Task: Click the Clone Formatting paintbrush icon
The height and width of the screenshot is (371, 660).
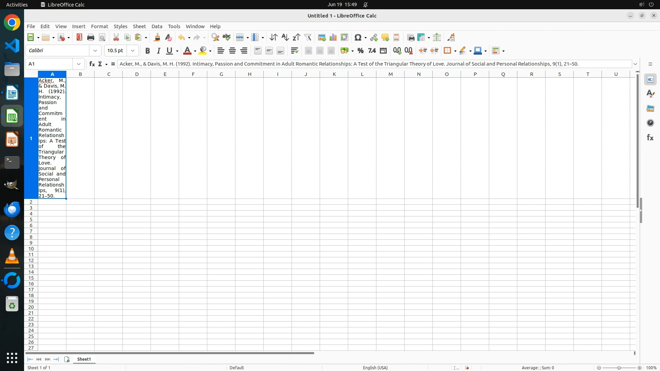Action: [157, 37]
